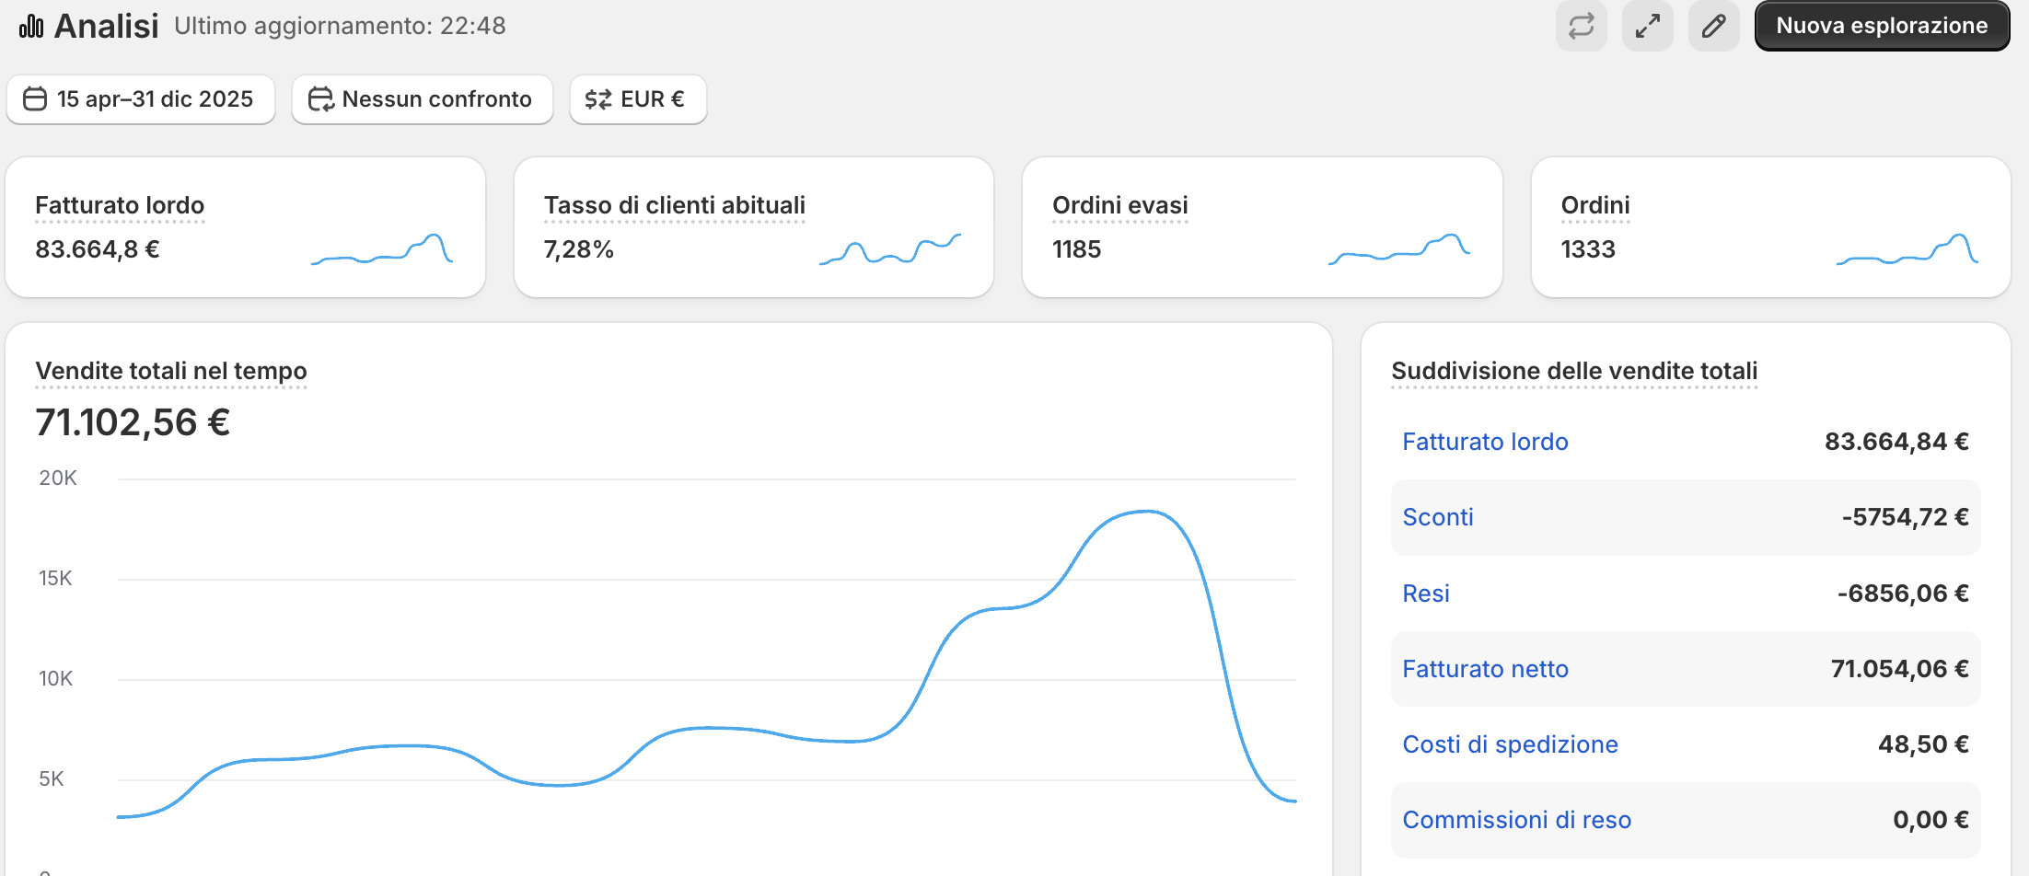Image resolution: width=2029 pixels, height=876 pixels.
Task: Click the Sconti link
Action: 1437,517
